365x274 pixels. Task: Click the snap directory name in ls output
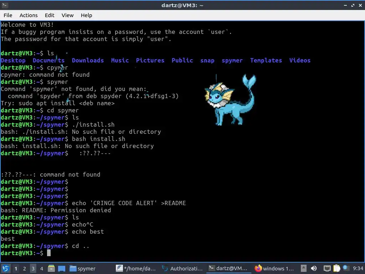(207, 61)
